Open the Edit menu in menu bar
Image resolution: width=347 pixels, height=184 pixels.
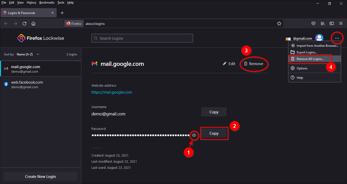[x=12, y=3]
